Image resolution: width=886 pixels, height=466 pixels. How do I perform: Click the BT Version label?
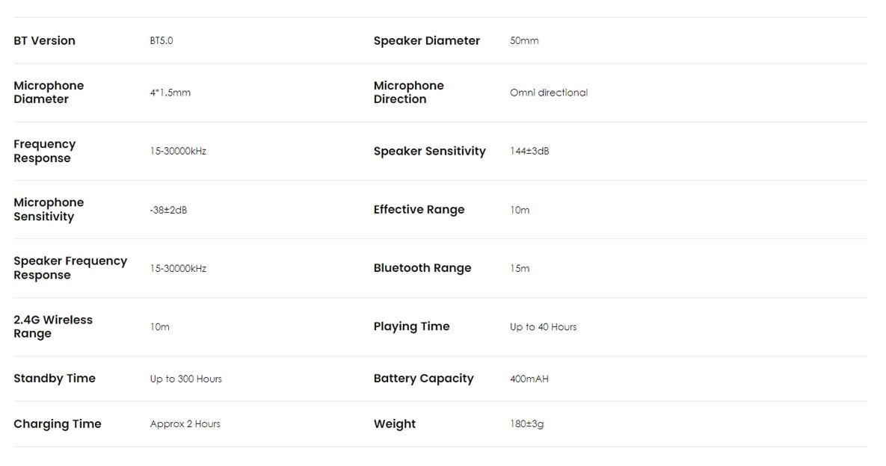pos(44,40)
